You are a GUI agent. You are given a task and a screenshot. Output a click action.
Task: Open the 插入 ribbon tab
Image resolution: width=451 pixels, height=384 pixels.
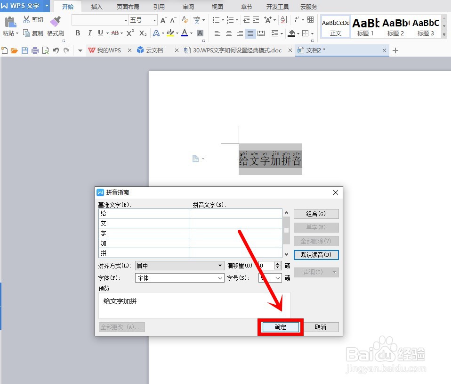pos(97,7)
